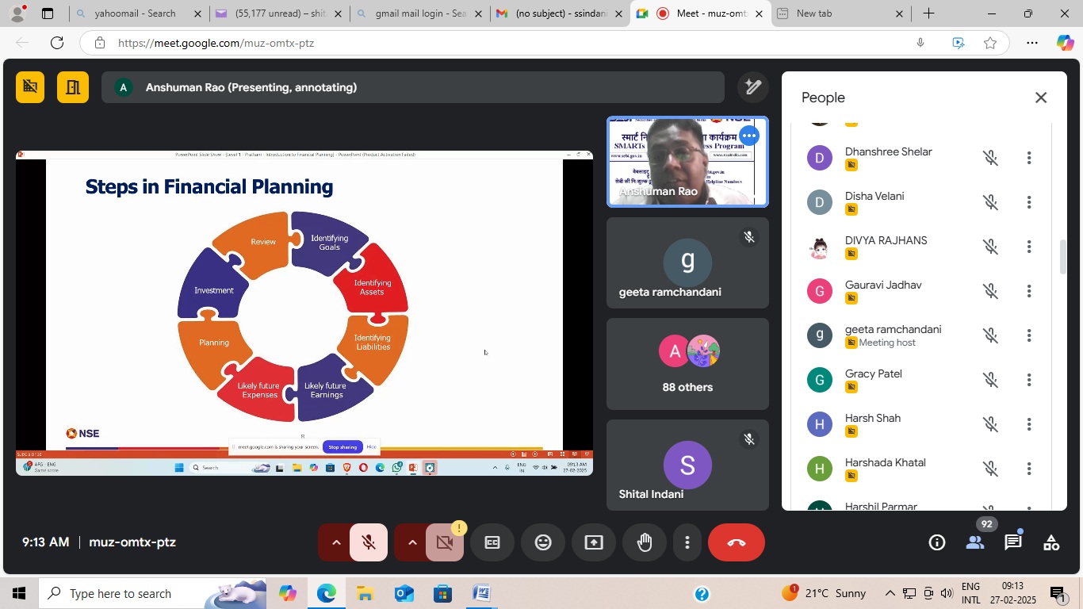This screenshot has height=609, width=1083.
Task: Open more options for Harshada Khatal
Action: pyautogui.click(x=1029, y=469)
